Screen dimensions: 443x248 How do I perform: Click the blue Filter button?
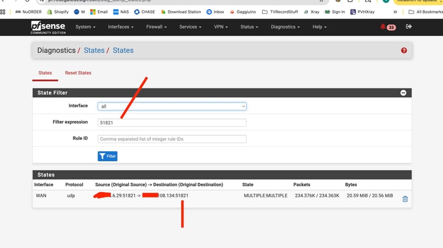[107, 156]
